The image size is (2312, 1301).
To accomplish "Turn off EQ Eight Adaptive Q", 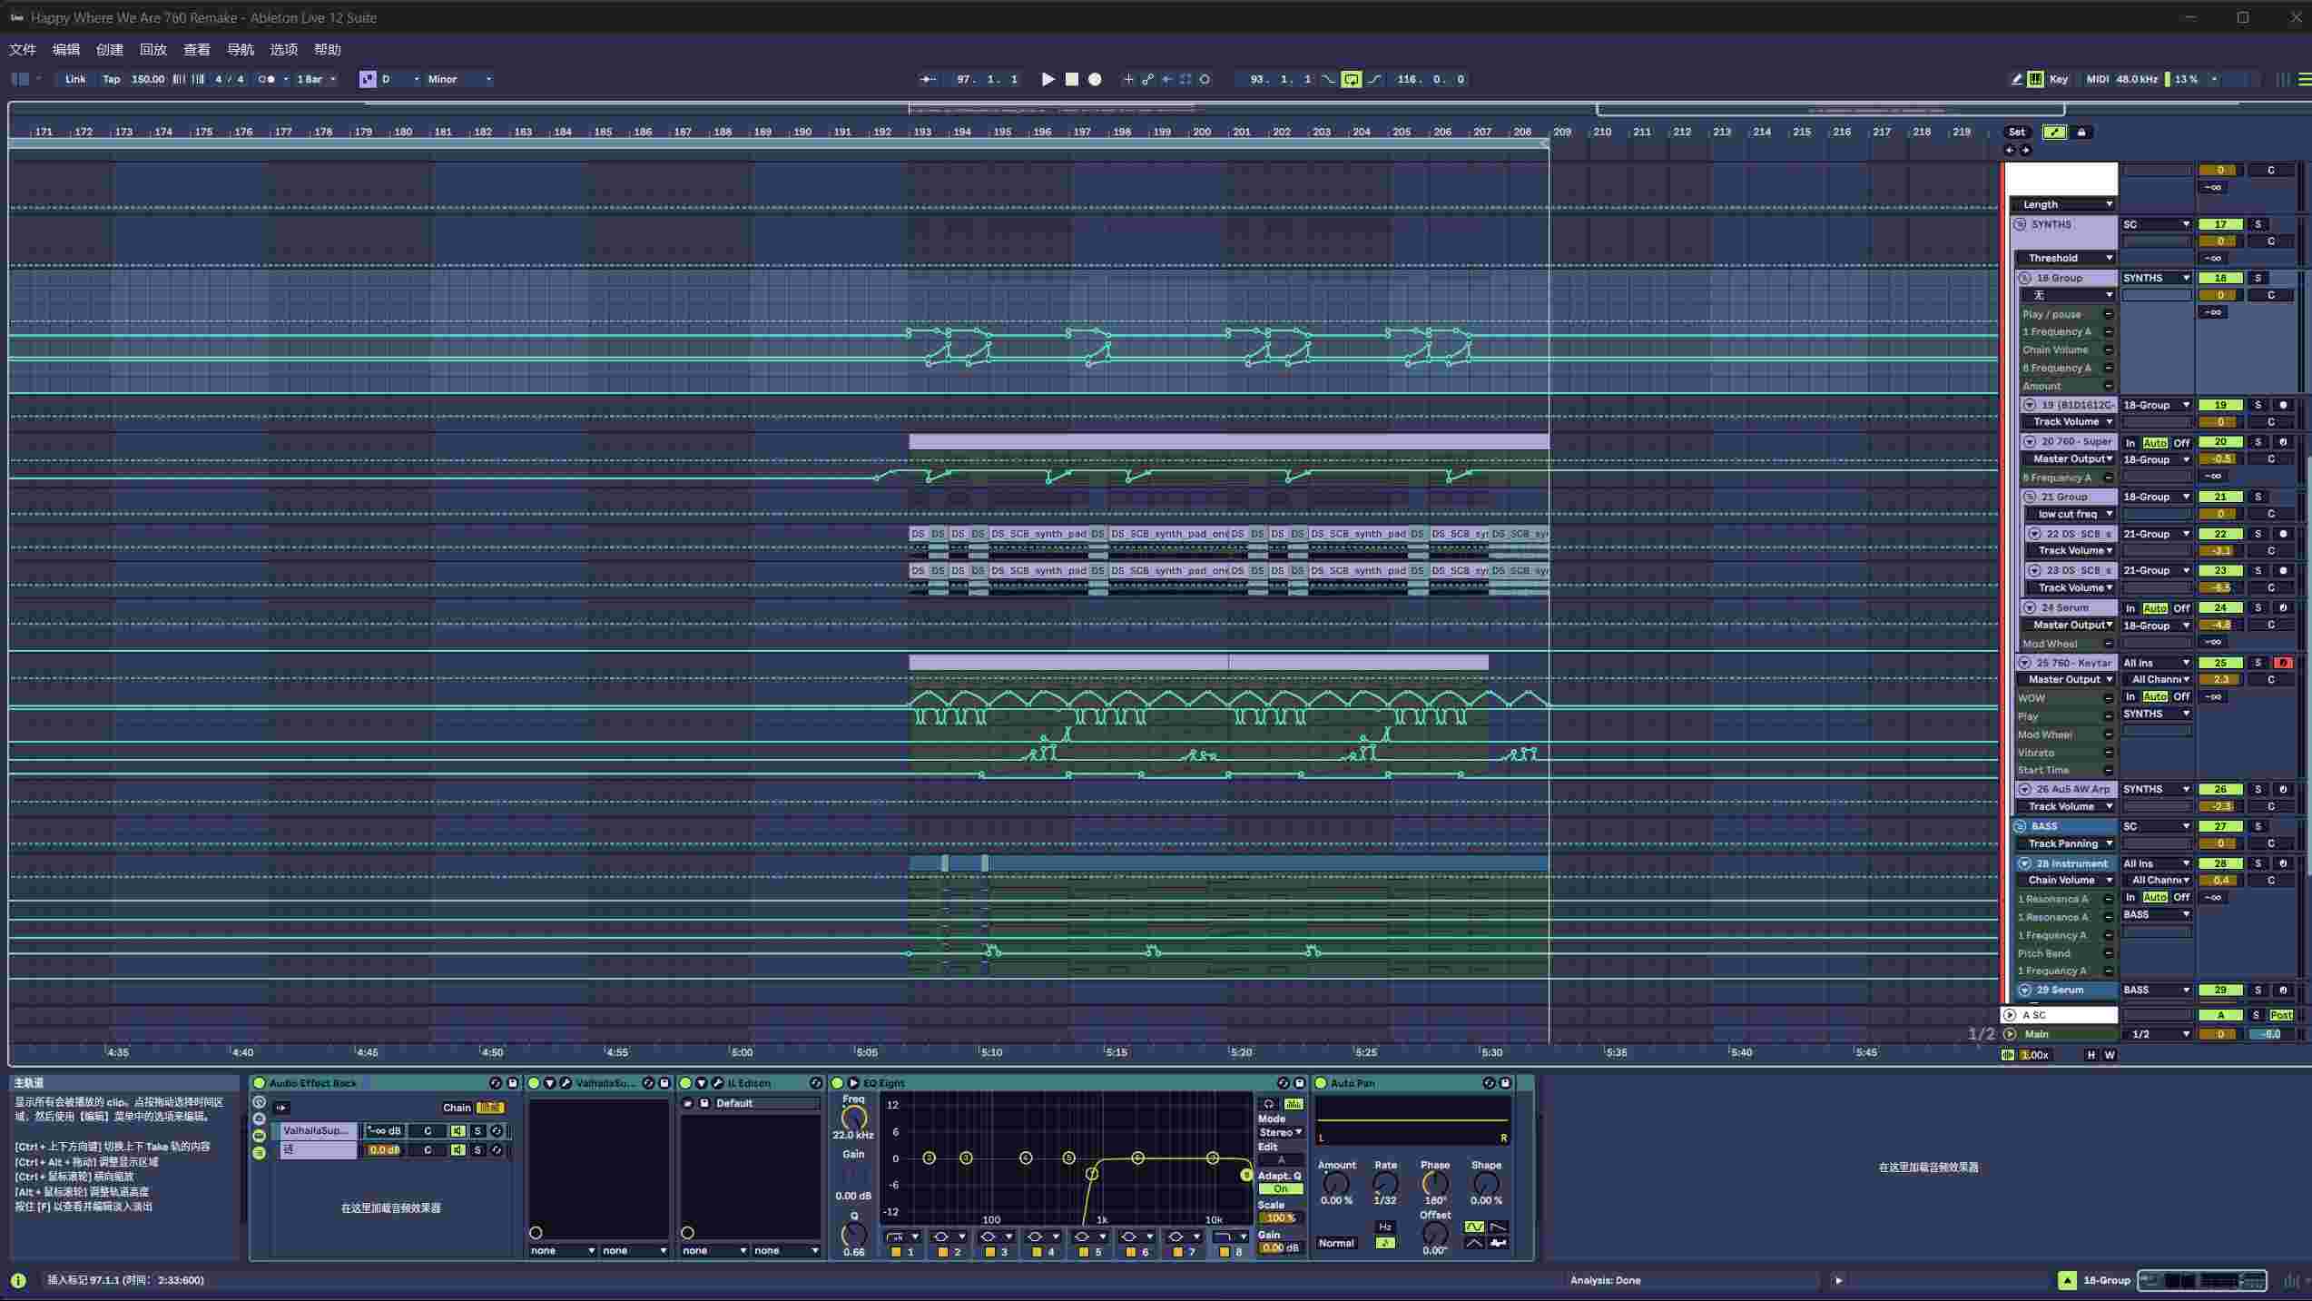I will click(x=1280, y=1189).
